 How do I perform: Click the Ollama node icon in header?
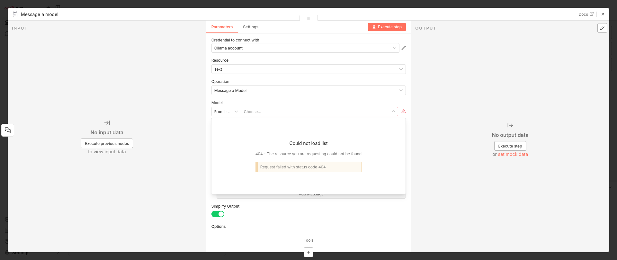15,14
